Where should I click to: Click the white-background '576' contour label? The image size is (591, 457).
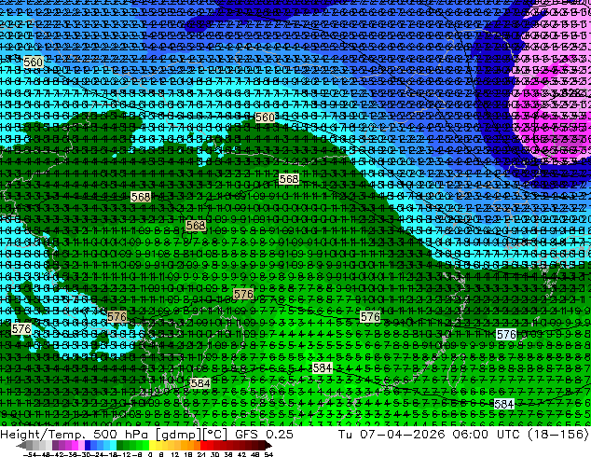(x=506, y=335)
